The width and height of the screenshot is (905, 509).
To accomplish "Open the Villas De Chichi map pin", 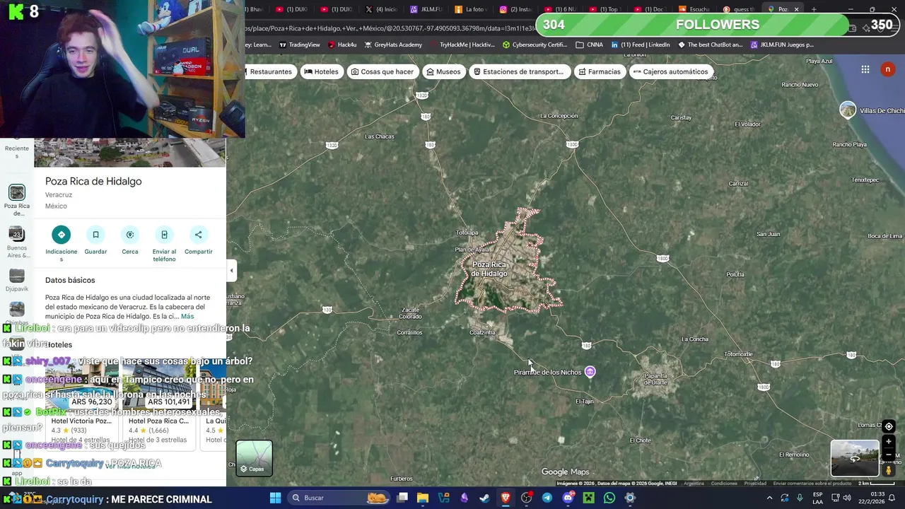I will pyautogui.click(x=848, y=110).
